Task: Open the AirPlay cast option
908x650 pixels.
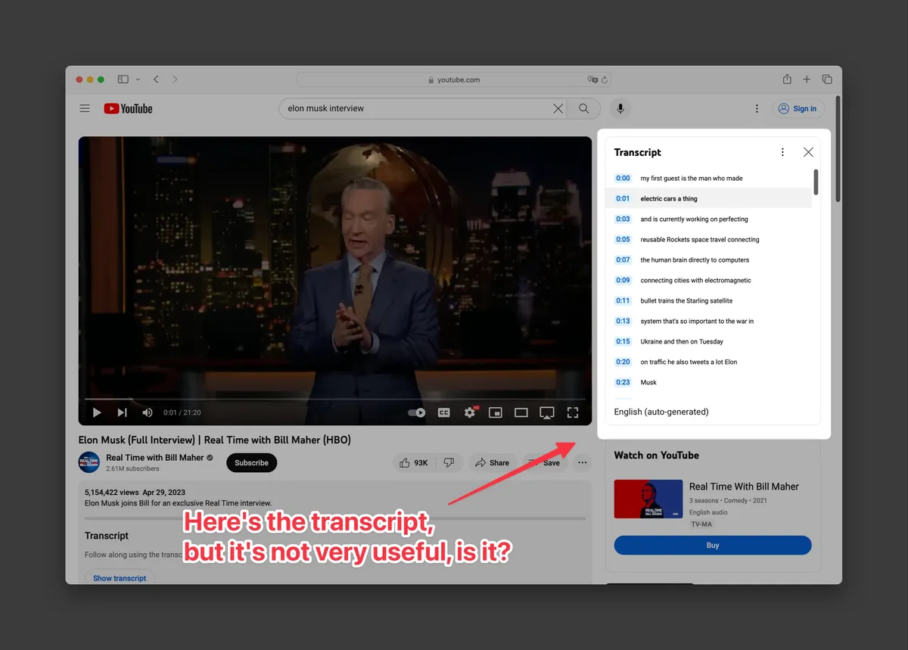Action: pos(547,412)
